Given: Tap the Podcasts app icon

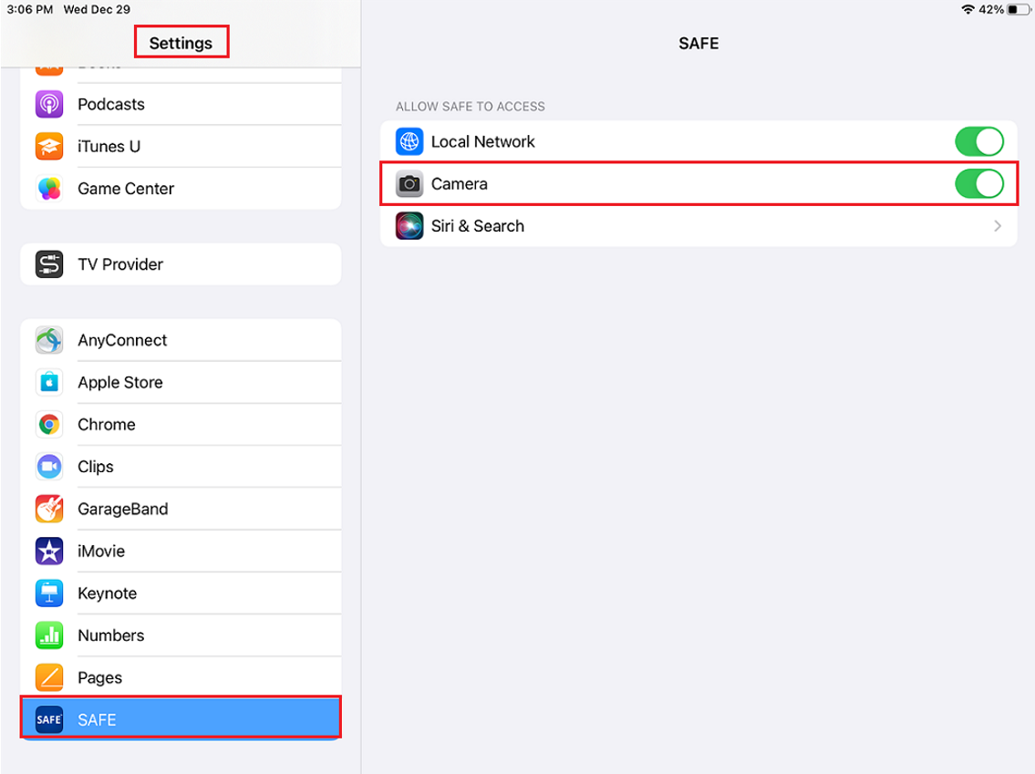Looking at the screenshot, I should [49, 104].
